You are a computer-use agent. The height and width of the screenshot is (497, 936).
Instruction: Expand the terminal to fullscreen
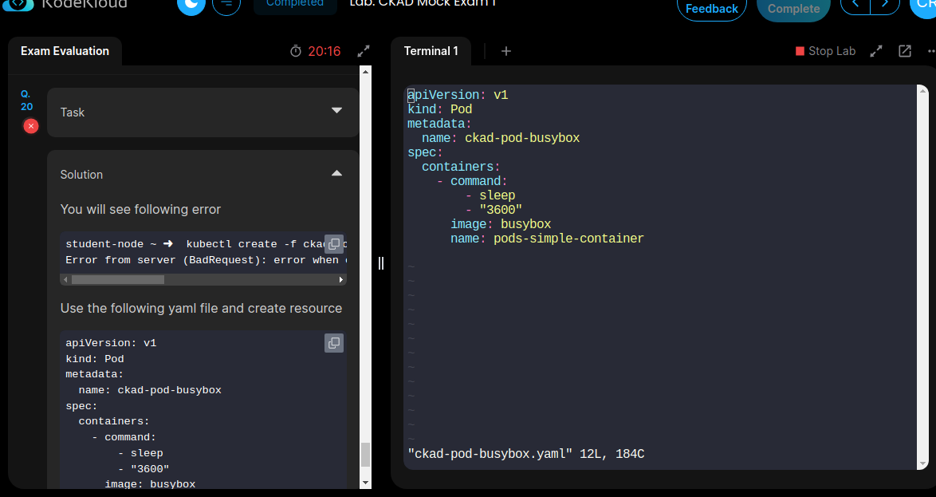(876, 51)
